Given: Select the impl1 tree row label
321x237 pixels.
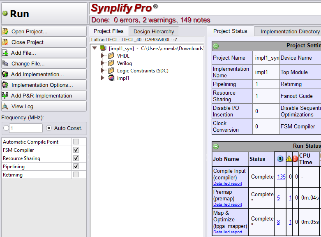Looking at the screenshot, I should (x=123, y=78).
